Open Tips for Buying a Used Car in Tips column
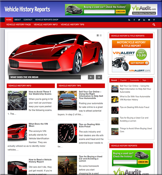The image size is (162, 175). tap(90, 158)
